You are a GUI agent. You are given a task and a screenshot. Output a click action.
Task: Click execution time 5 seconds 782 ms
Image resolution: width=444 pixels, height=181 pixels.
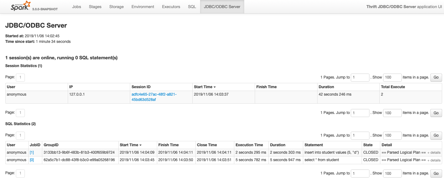(x=251, y=160)
